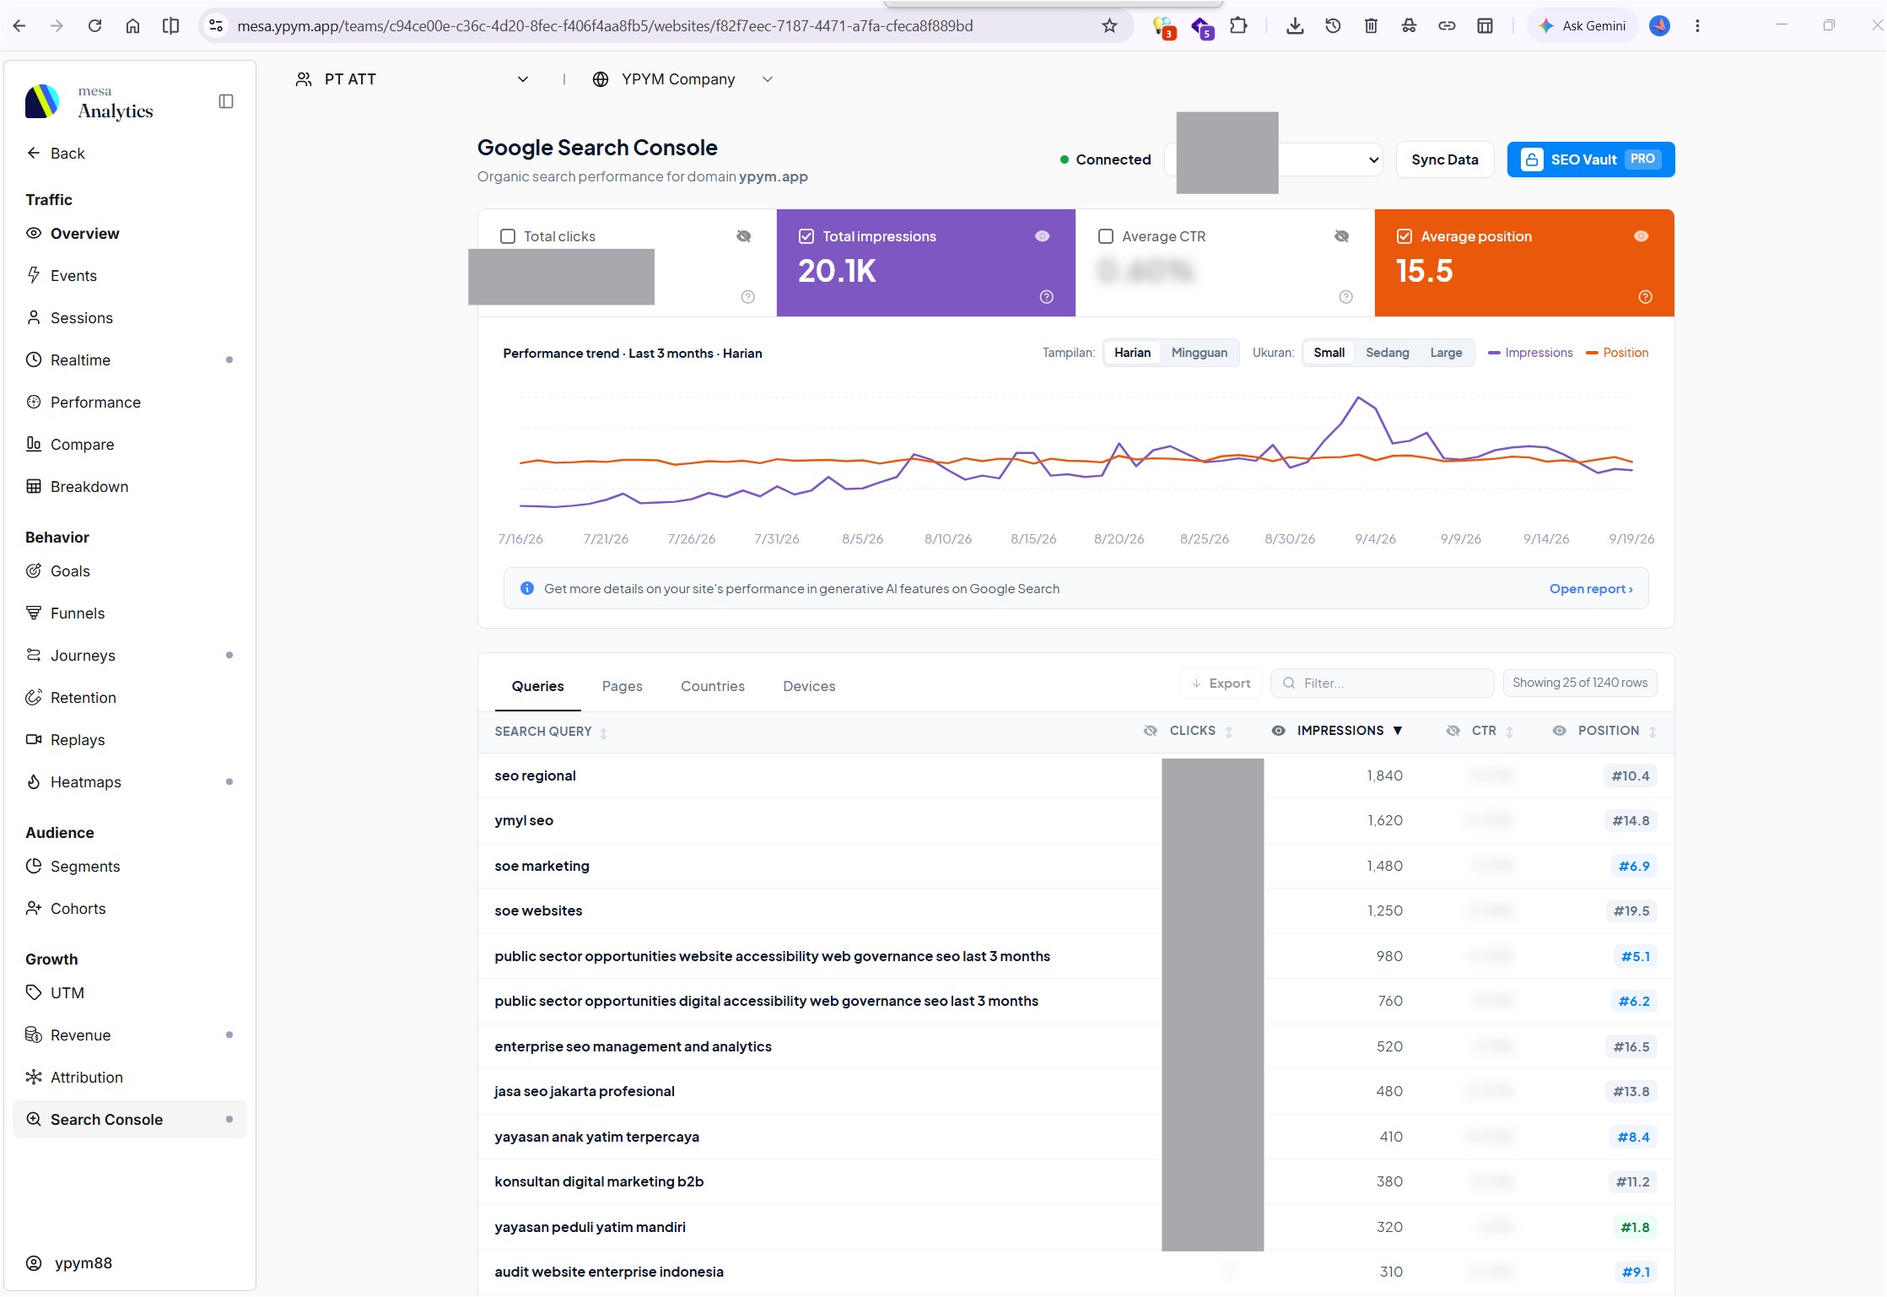Screen dimensions: 1887x1297
Task: Toggle the Impressions purple legend series
Action: 1529,353
